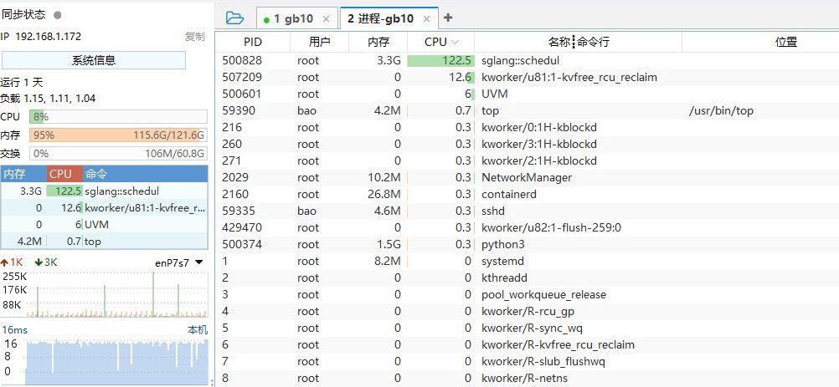Sort by 内存 column header
Viewport: 839px width, 387px height.
click(378, 42)
